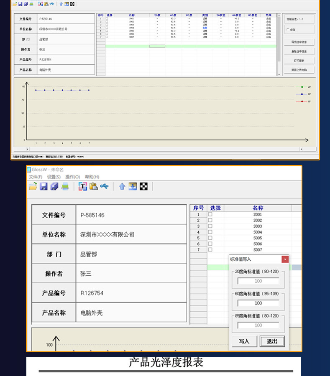Click Print icon in upper small window toolbar
The image size is (330, 376).
tap(31, 4)
